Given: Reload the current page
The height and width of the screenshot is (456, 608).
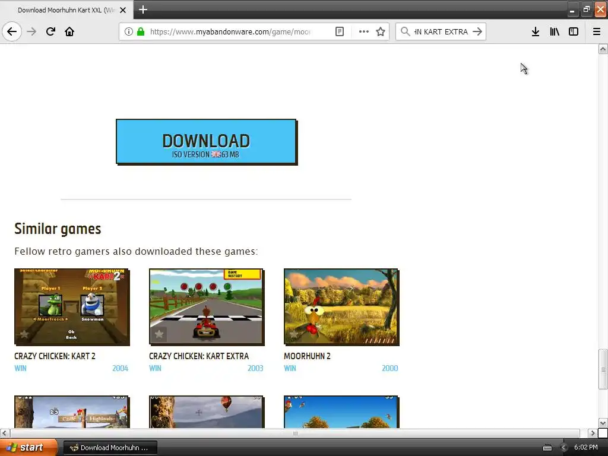Looking at the screenshot, I should pyautogui.click(x=51, y=31).
